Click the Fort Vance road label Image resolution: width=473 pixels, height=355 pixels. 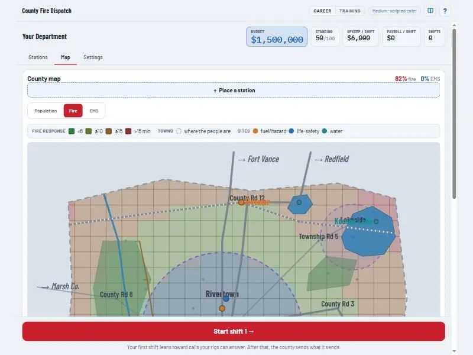[x=258, y=159]
